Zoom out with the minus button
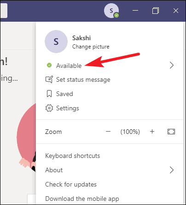This screenshot has height=205, width=186. [x=108, y=132]
